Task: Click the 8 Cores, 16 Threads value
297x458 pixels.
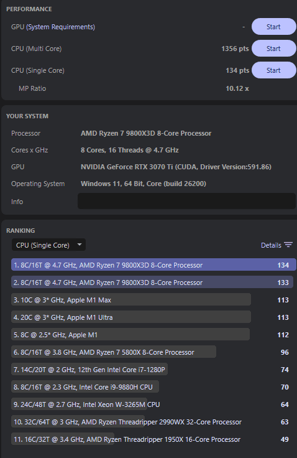Action: (x=129, y=150)
